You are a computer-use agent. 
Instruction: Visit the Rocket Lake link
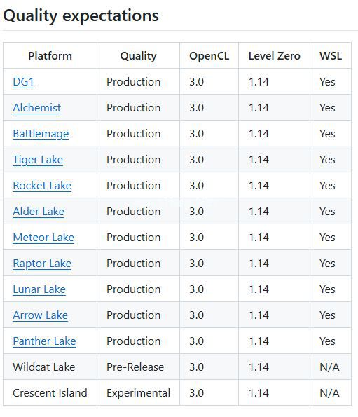point(42,186)
